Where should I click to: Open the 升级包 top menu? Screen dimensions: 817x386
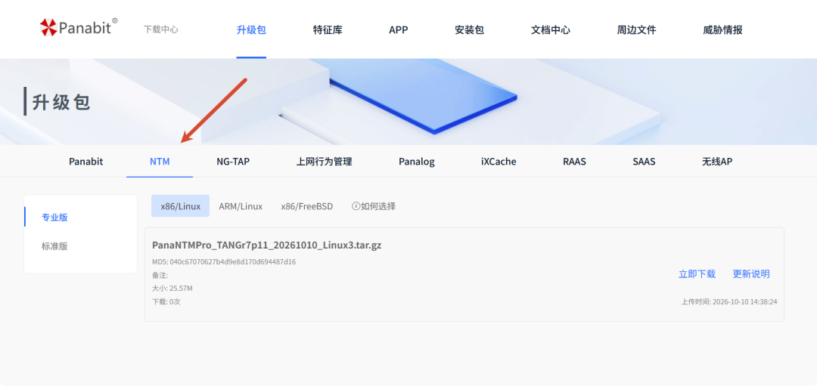[251, 29]
